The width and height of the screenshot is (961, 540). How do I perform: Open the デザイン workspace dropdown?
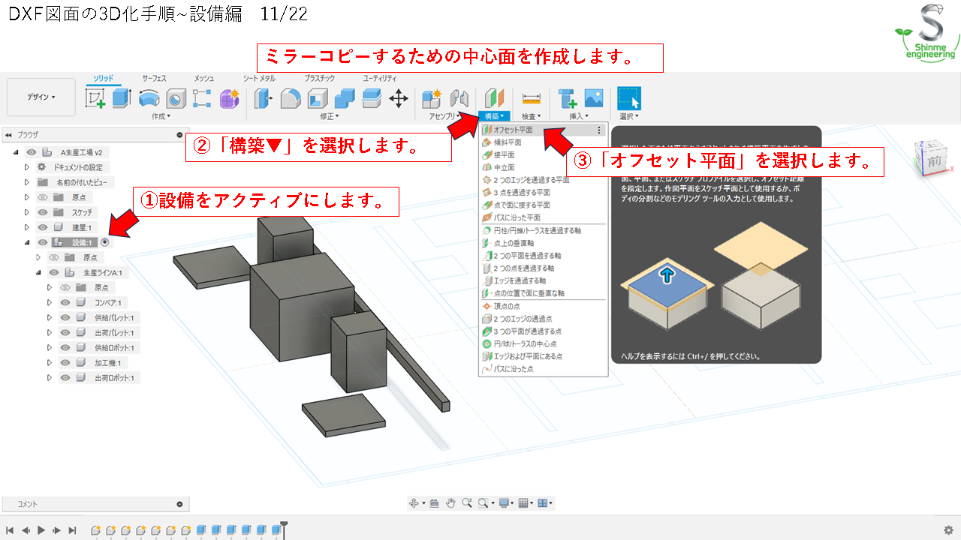pos(41,97)
